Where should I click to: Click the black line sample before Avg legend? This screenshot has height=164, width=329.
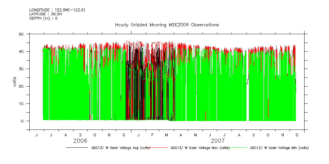[x=77, y=148]
